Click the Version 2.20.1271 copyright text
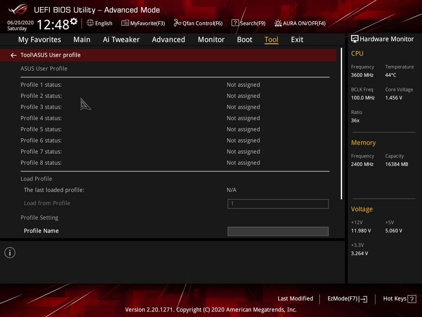The height and width of the screenshot is (317, 422). (x=211, y=310)
